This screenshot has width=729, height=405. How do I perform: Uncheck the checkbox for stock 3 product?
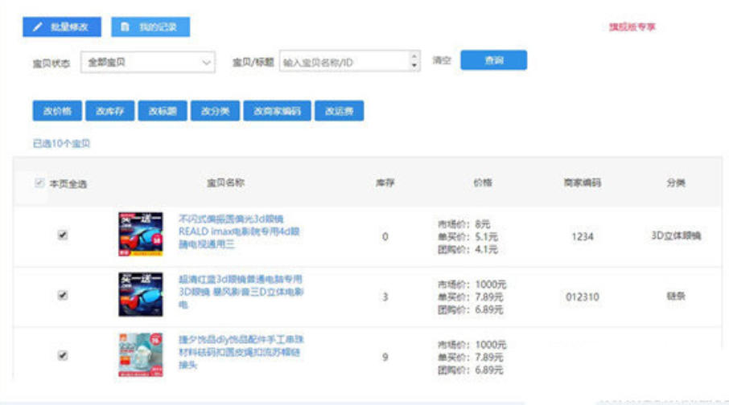[x=63, y=295]
